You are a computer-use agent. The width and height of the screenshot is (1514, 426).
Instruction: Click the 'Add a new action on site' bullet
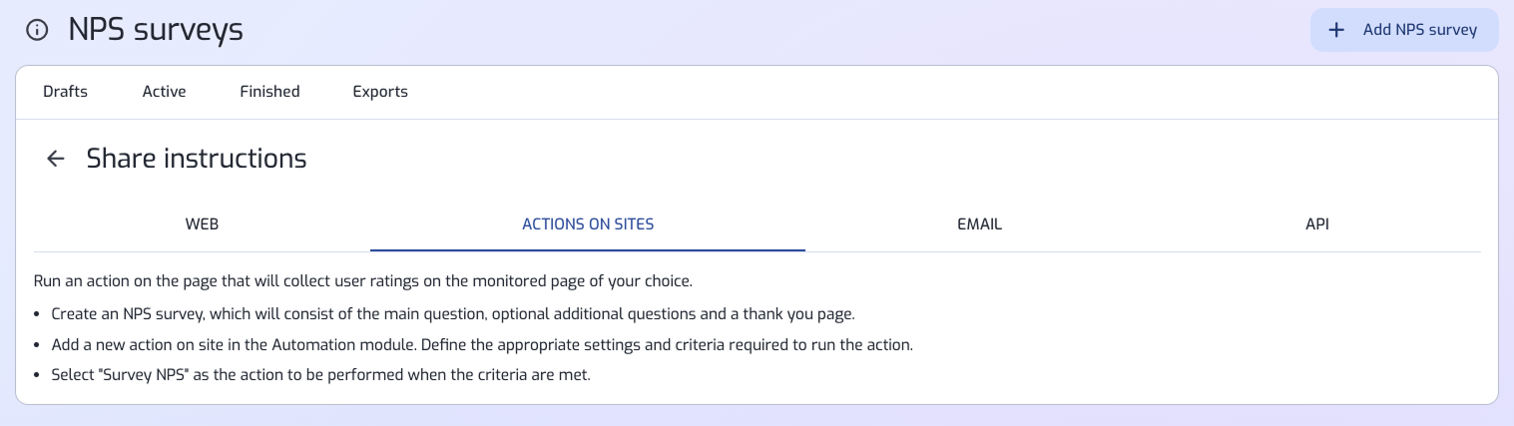(x=482, y=345)
